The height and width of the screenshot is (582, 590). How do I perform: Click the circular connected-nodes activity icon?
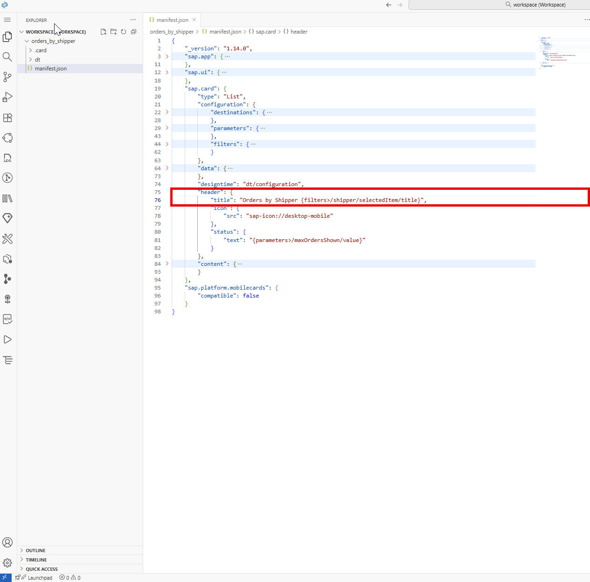click(7, 138)
